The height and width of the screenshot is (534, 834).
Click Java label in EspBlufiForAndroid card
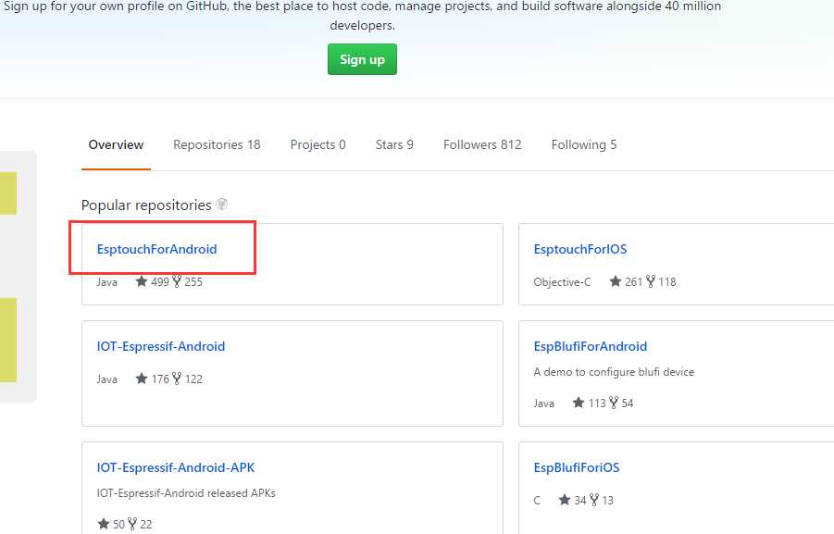543,404
